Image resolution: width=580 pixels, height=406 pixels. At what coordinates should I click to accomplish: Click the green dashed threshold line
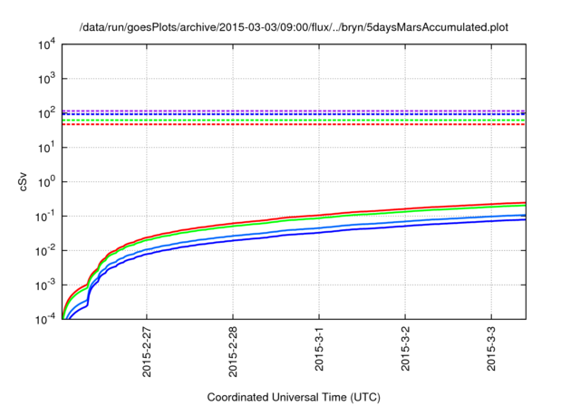click(x=294, y=121)
